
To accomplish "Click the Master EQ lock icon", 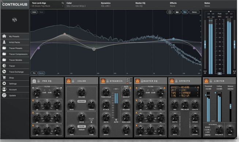I will (142, 81).
